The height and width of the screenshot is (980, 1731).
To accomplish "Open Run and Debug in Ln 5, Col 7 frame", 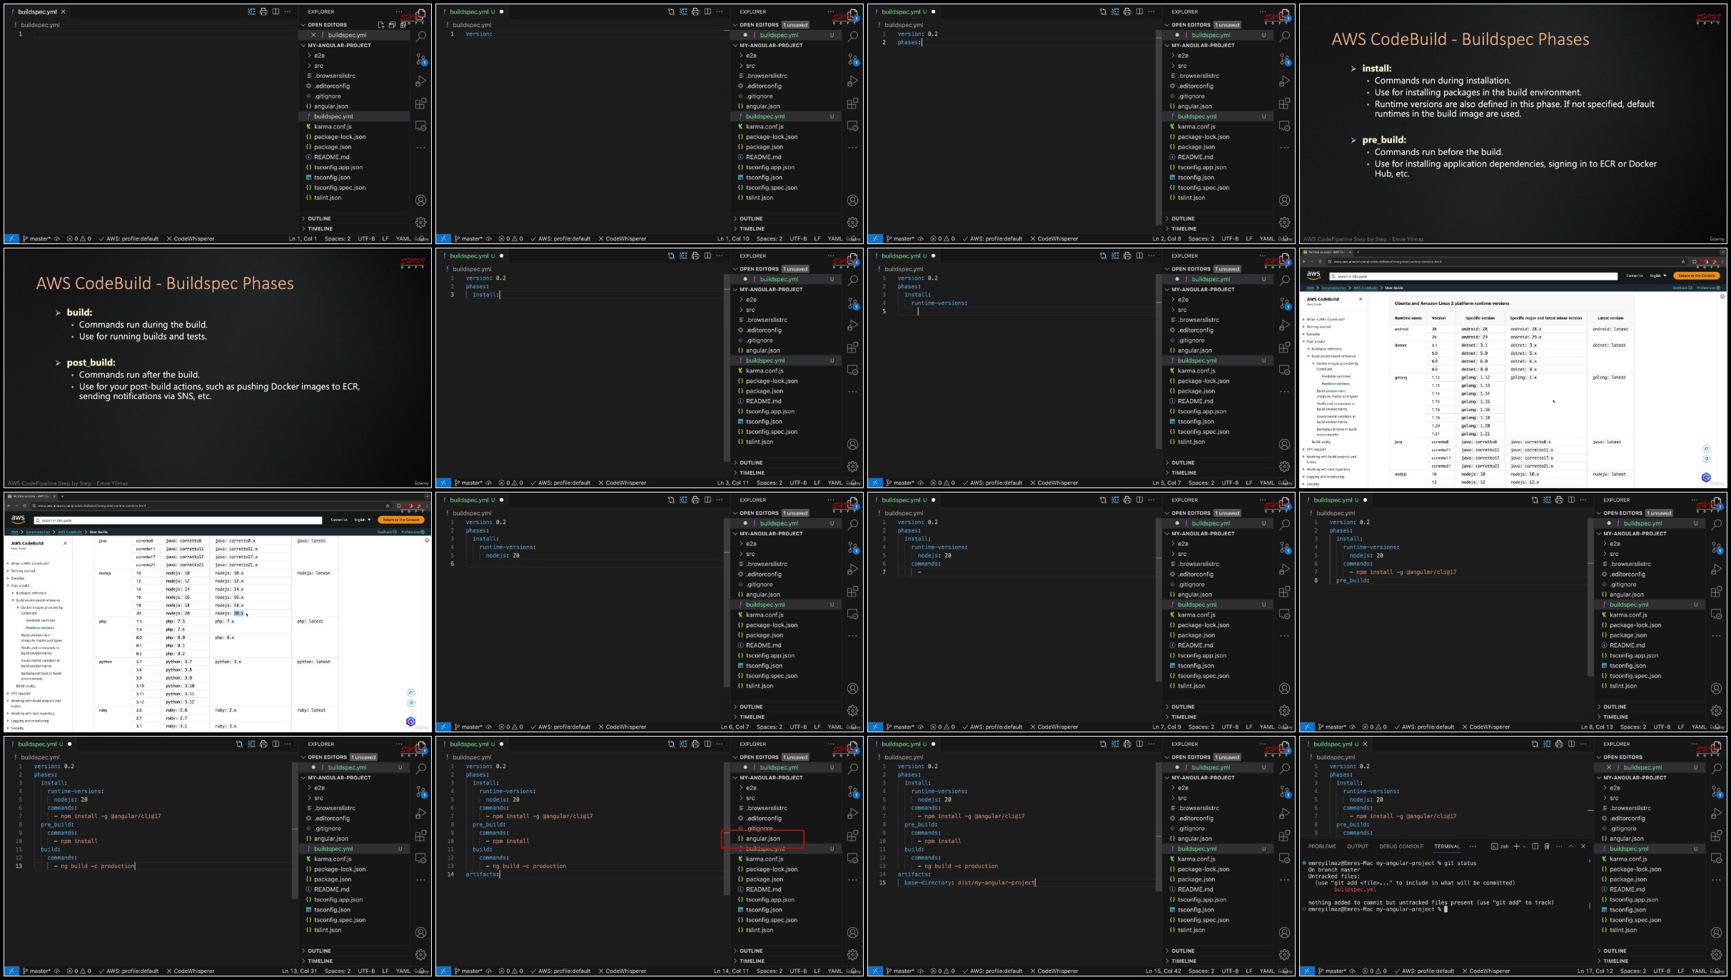I will click(x=1284, y=325).
